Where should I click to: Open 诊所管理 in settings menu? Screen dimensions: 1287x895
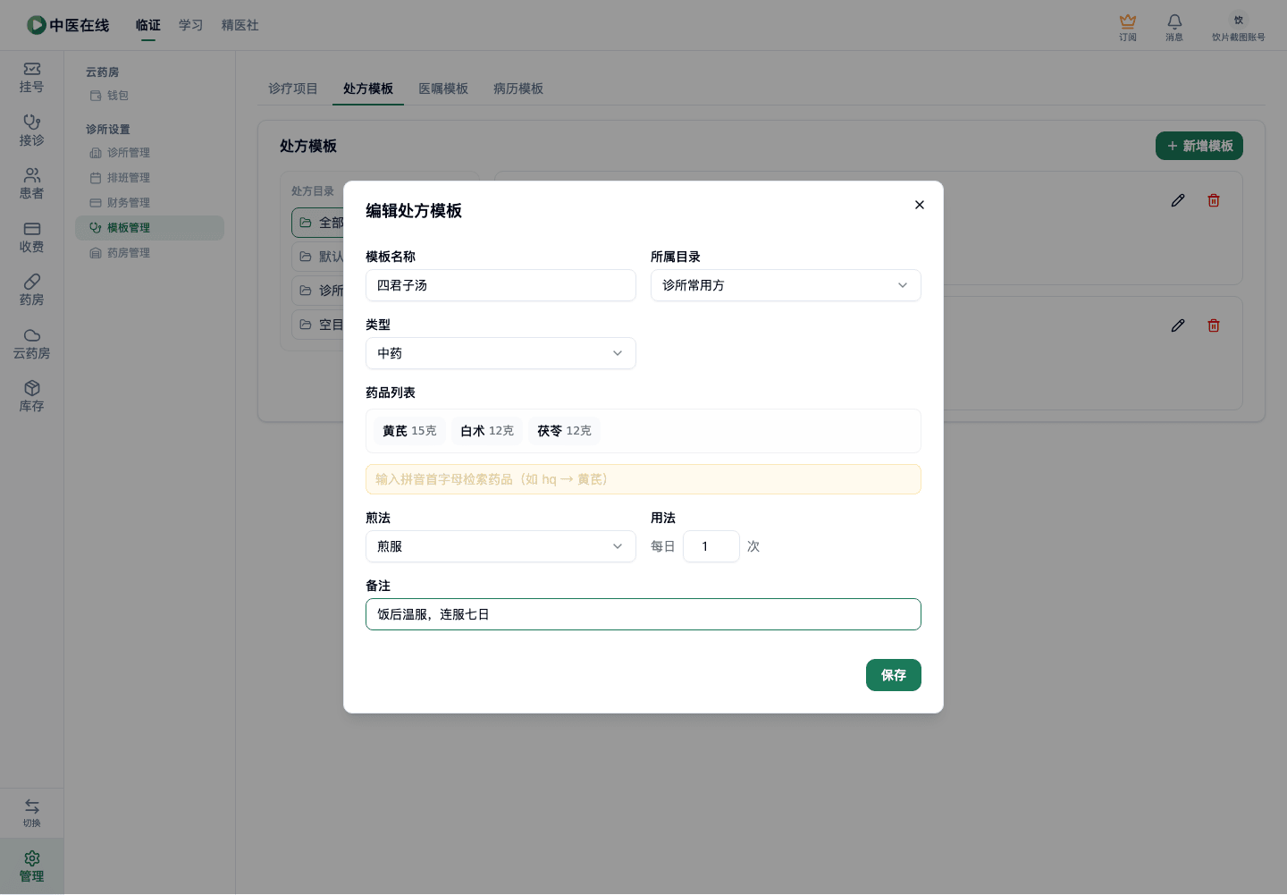pos(150,153)
